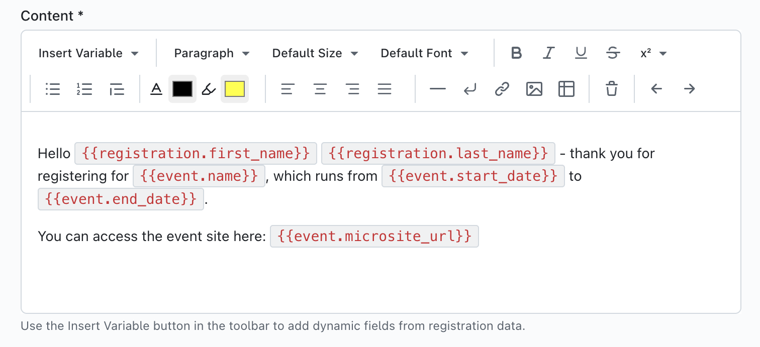Insert a line break

click(x=470, y=89)
